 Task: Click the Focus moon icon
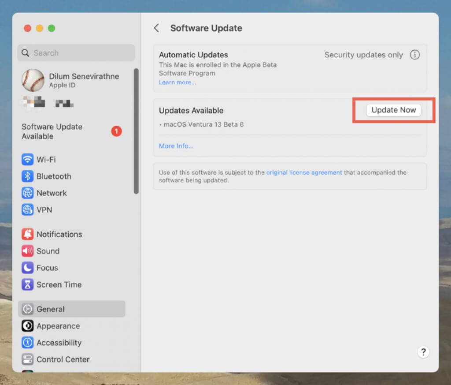(28, 268)
